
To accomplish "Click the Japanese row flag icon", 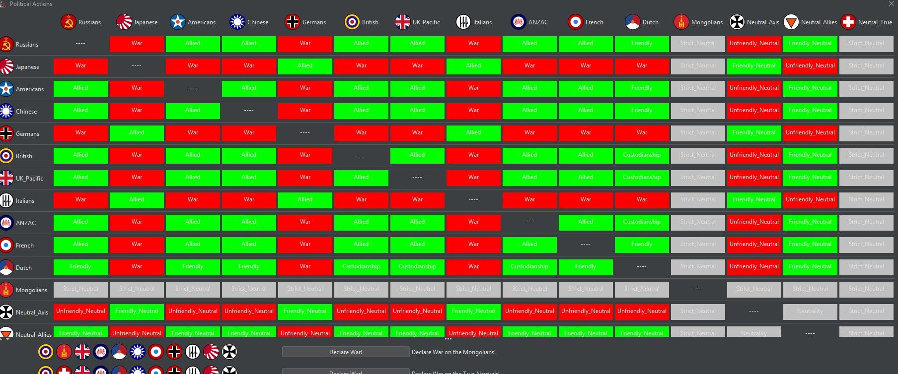I will coord(6,66).
